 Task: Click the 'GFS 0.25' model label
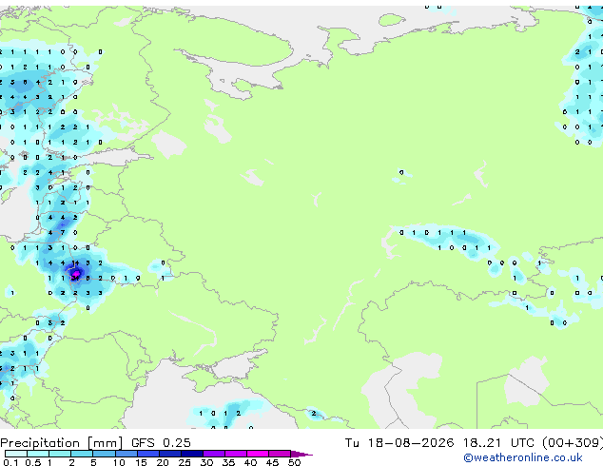(x=161, y=443)
